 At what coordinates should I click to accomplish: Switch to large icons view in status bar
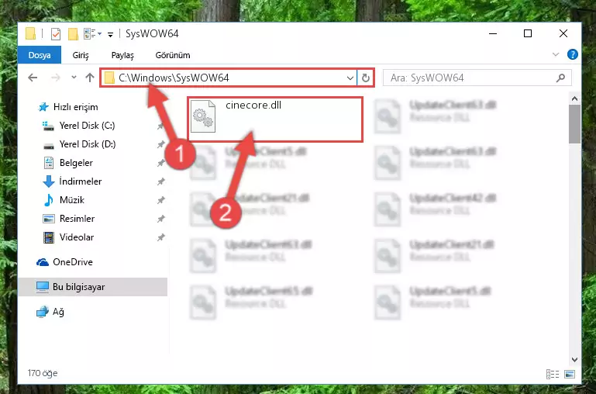click(570, 375)
